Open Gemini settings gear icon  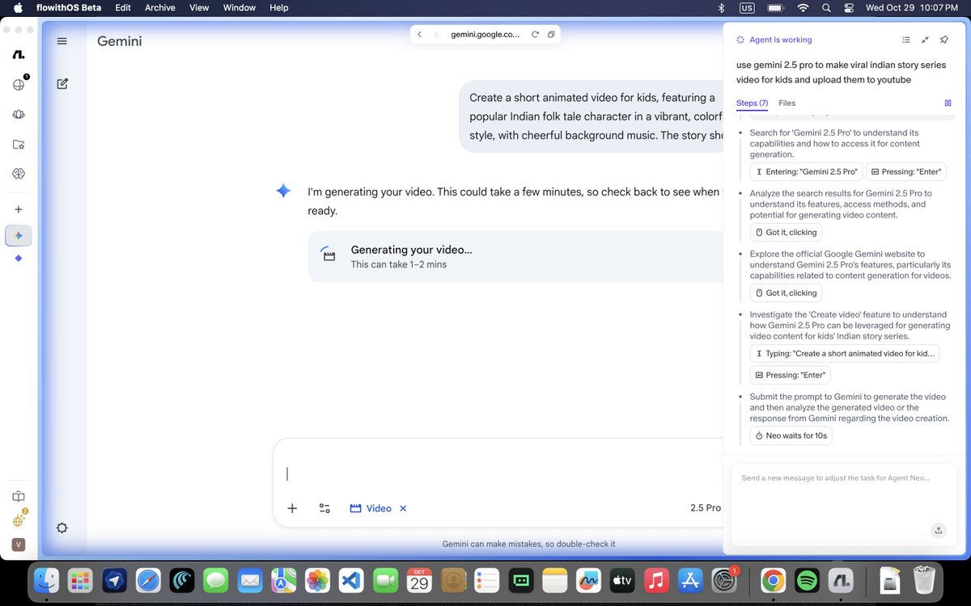point(62,528)
